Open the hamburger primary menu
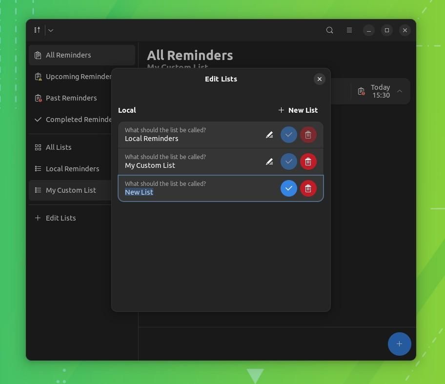This screenshot has height=384, width=445. coord(349,30)
